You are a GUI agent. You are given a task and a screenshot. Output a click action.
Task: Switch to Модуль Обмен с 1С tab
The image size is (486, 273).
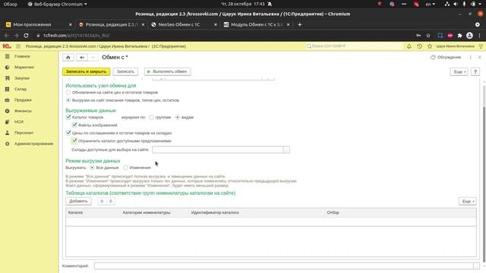pos(257,24)
